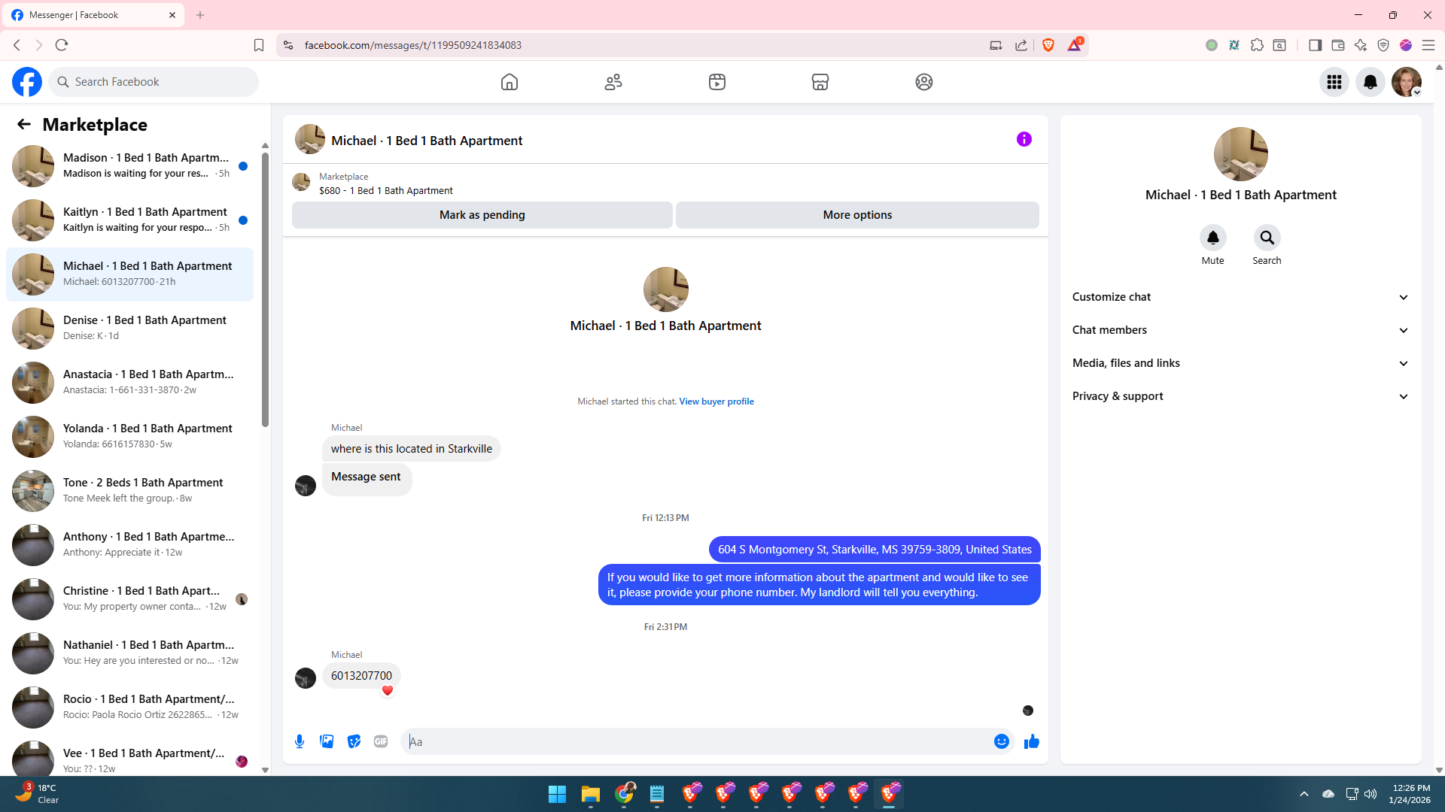Viewport: 1445px width, 812px height.
Task: Send a thumbs-up like
Action: click(x=1031, y=741)
